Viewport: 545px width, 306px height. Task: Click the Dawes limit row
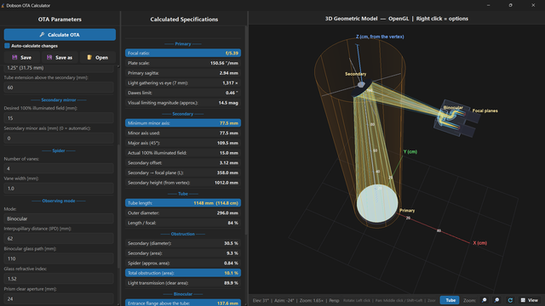tap(183, 93)
